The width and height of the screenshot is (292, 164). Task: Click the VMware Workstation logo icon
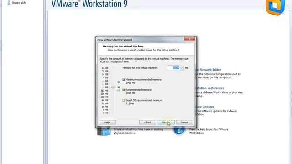tap(276, 7)
